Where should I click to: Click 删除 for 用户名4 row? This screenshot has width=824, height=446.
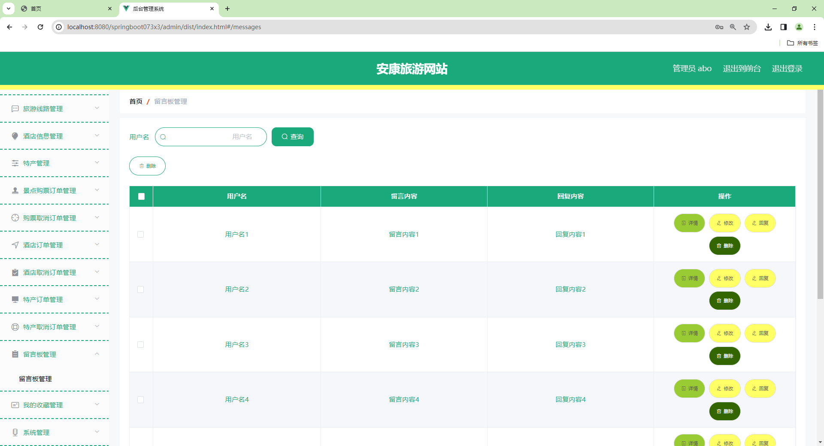pos(724,411)
